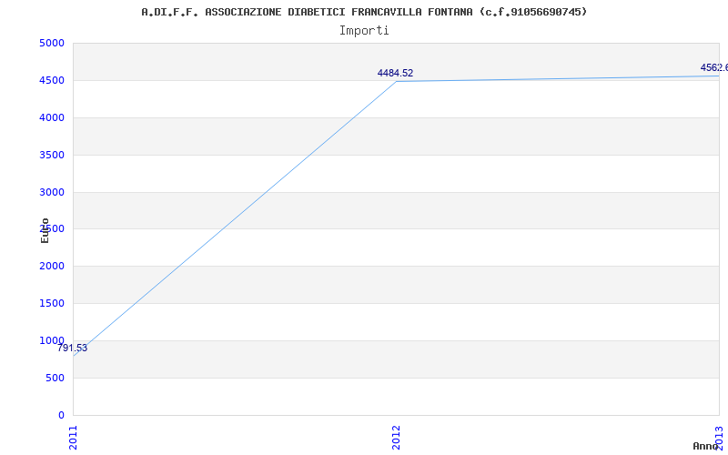
Task: Click the 4484.52 data point label
Action: pos(395,73)
